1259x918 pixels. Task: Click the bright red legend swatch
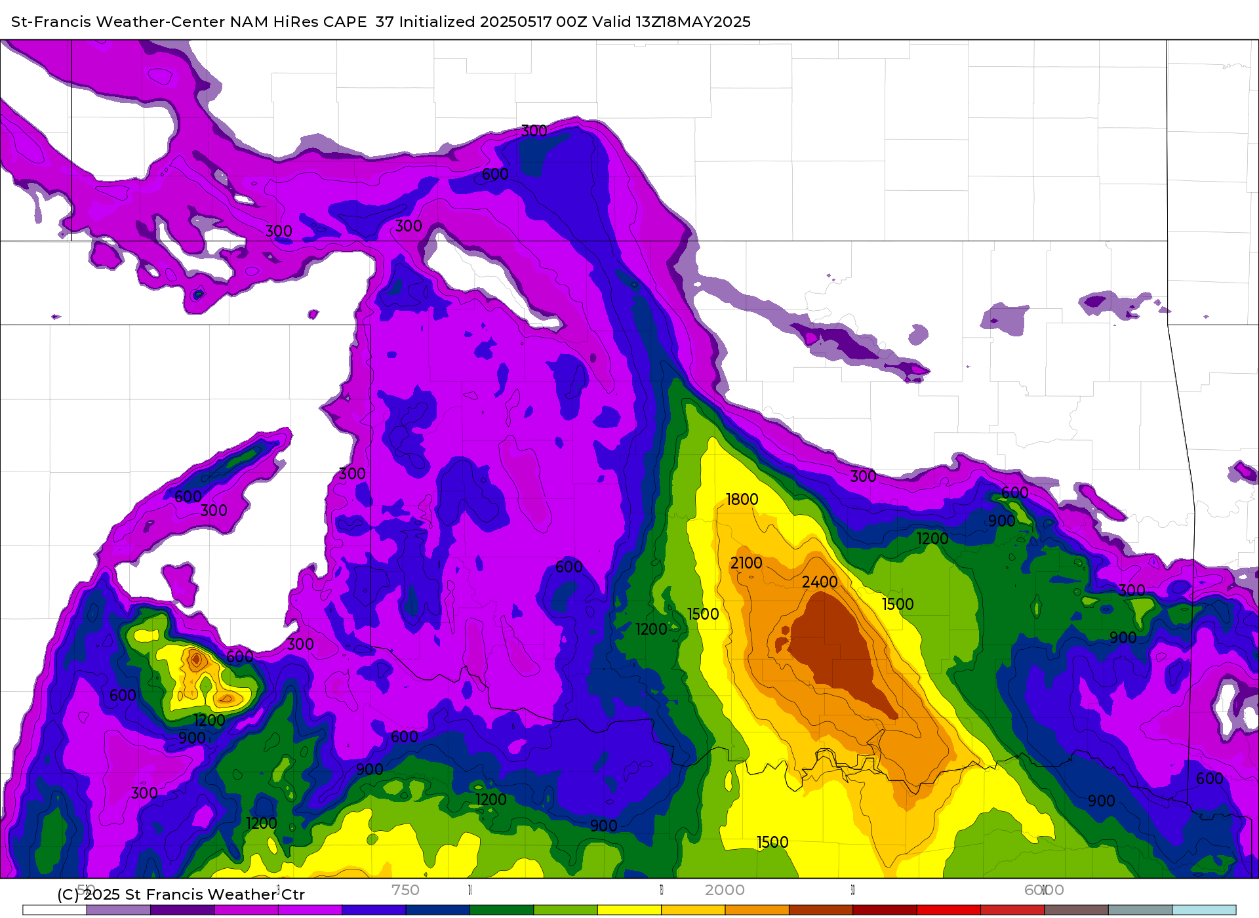[x=948, y=910]
